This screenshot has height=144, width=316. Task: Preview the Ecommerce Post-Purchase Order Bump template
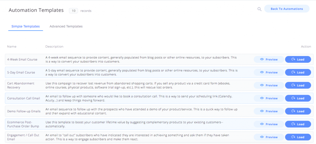point(269,124)
